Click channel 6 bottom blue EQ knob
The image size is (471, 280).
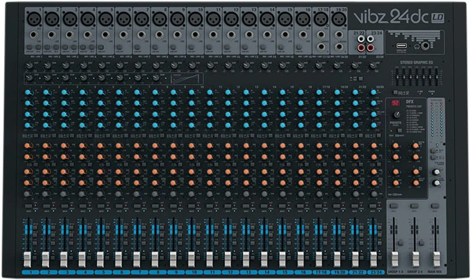(x=119, y=125)
